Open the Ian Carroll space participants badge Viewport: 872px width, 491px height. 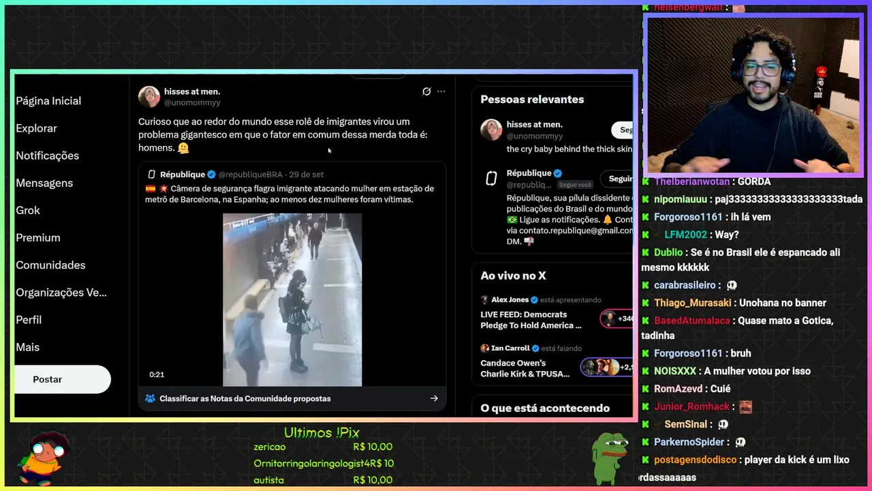(607, 367)
